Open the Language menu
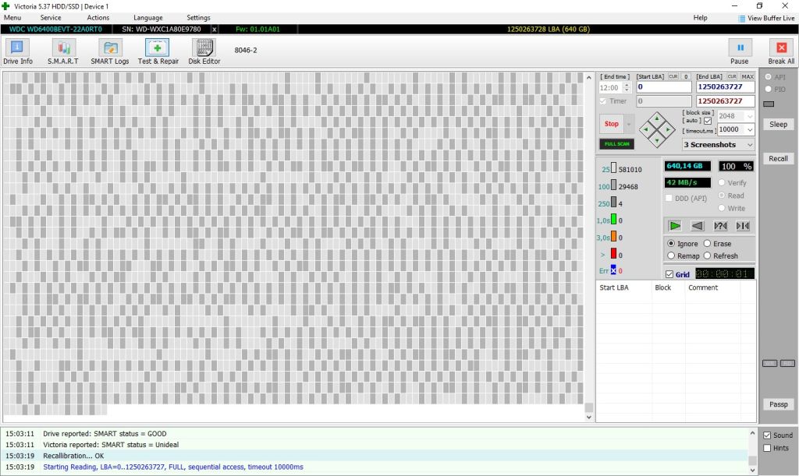 [x=148, y=18]
